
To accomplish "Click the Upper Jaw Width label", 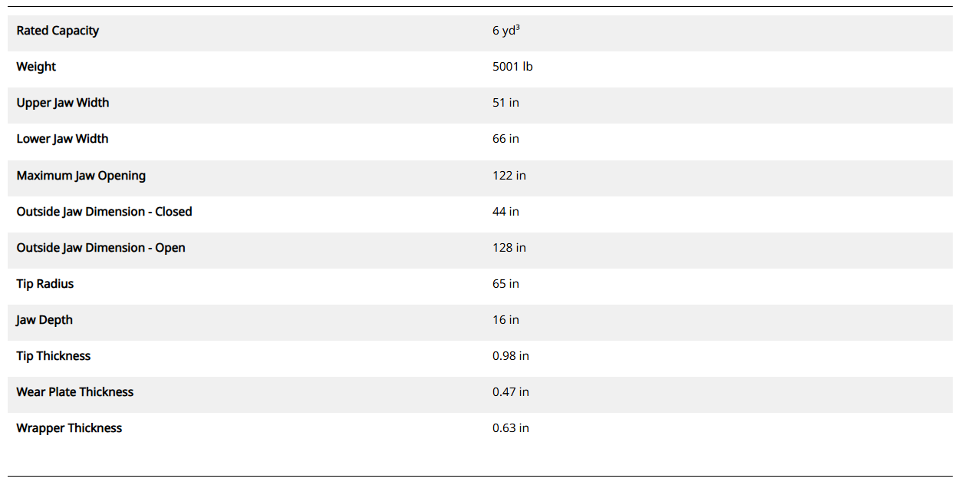I will click(63, 103).
